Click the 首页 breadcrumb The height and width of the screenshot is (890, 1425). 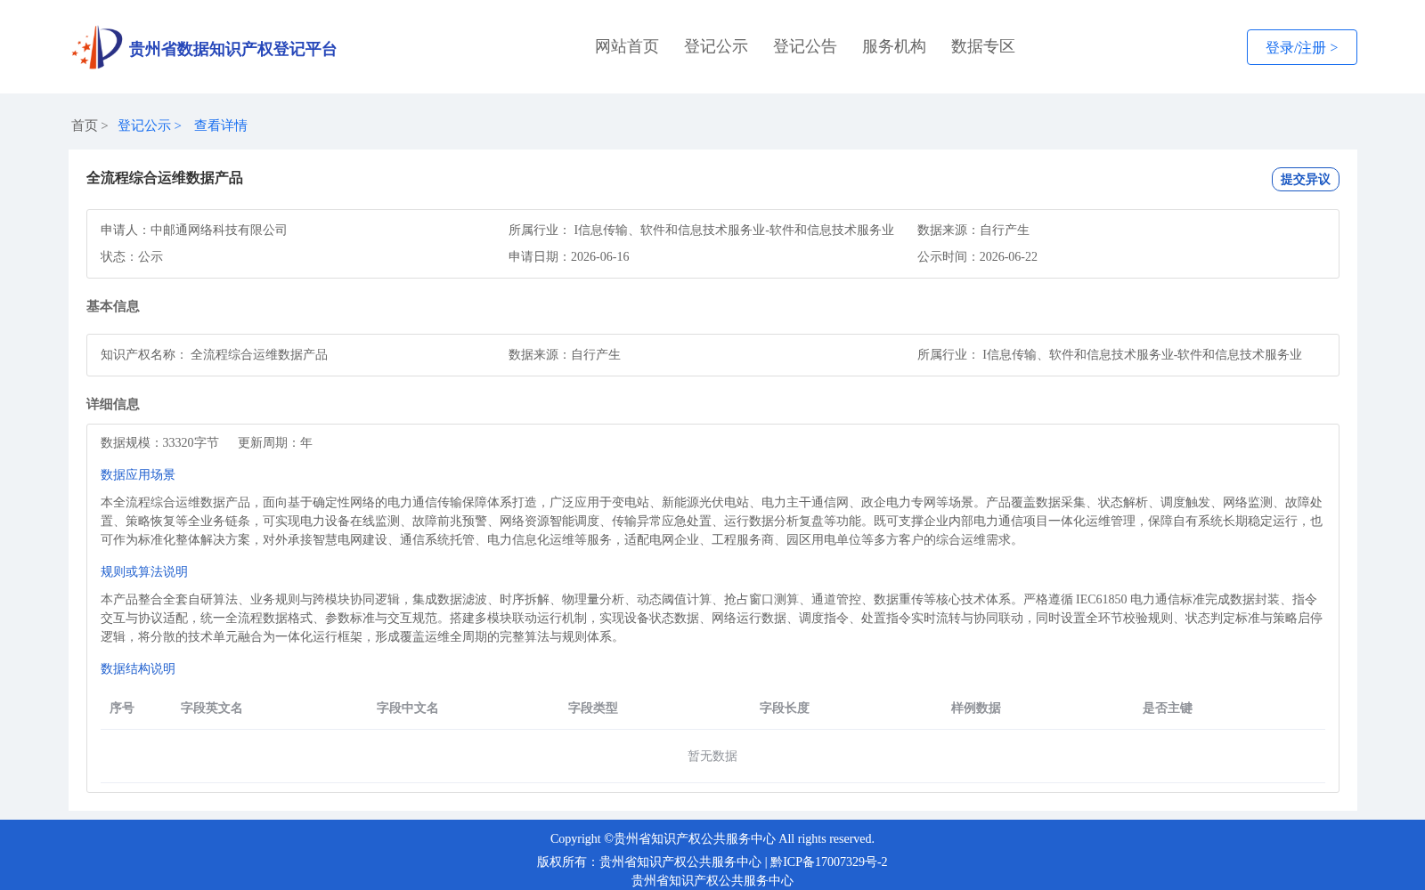point(85,125)
